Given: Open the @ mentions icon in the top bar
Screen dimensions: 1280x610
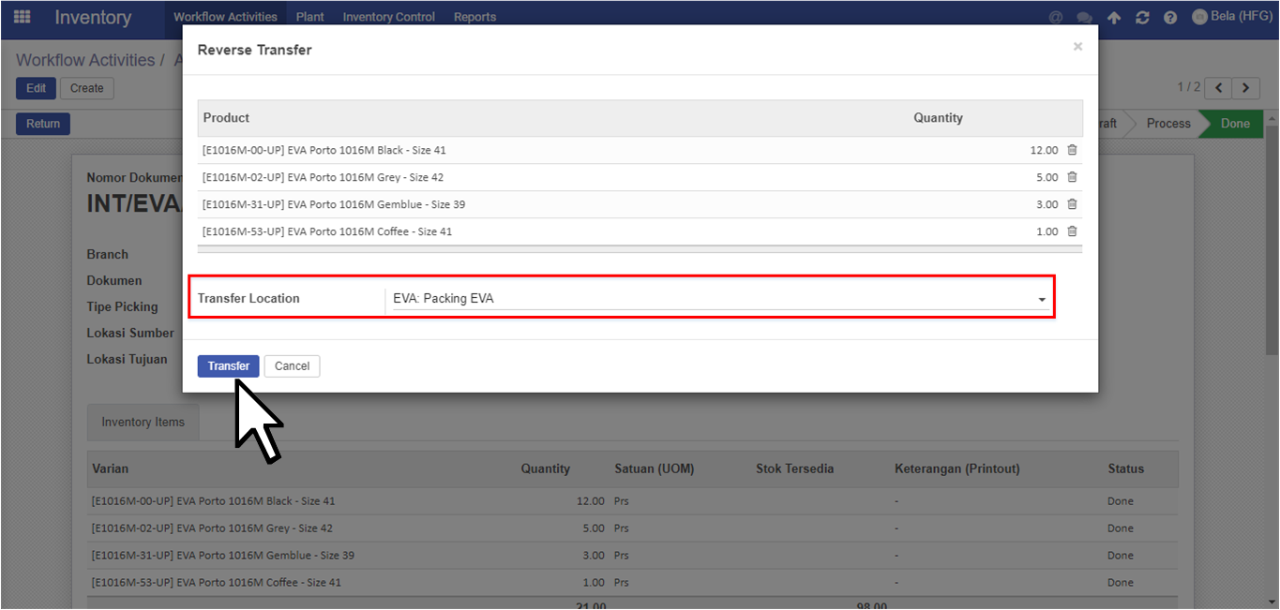Looking at the screenshot, I should click(x=1056, y=18).
